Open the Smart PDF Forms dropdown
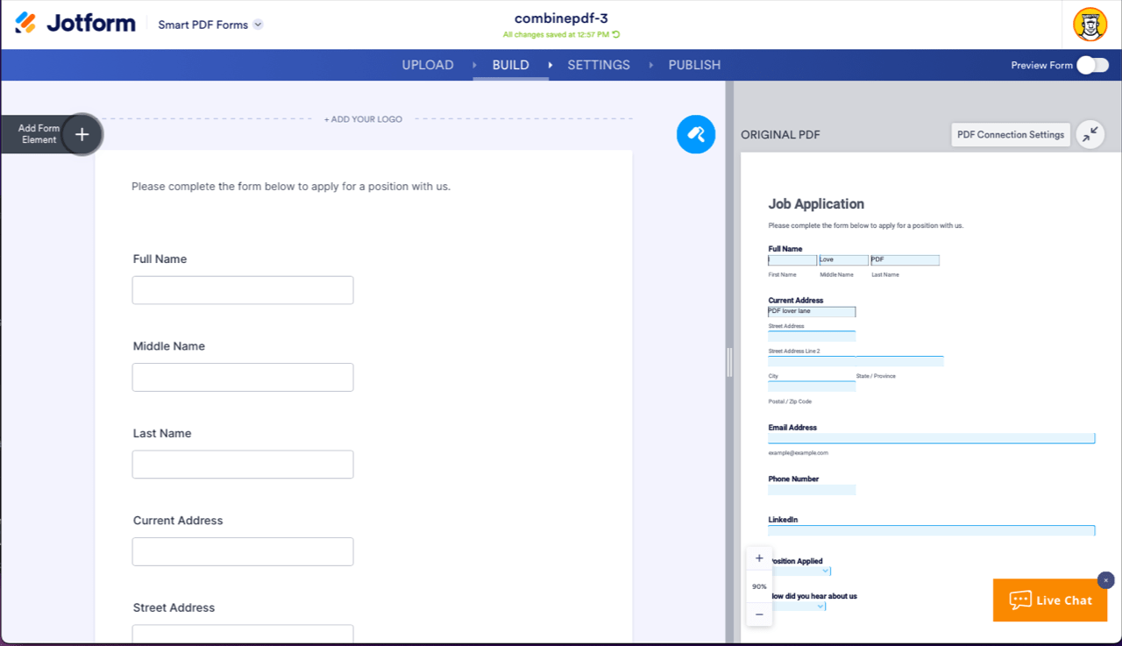 click(210, 25)
